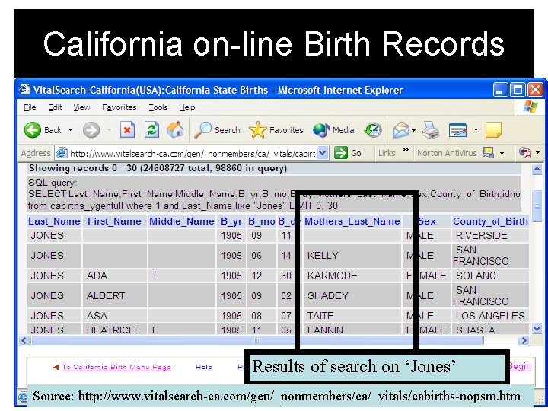The image size is (548, 411).
Task: Open the Tools menu
Action: 158,107
